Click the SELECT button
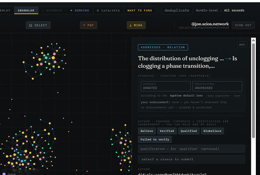260x175 pixels. click(x=38, y=25)
